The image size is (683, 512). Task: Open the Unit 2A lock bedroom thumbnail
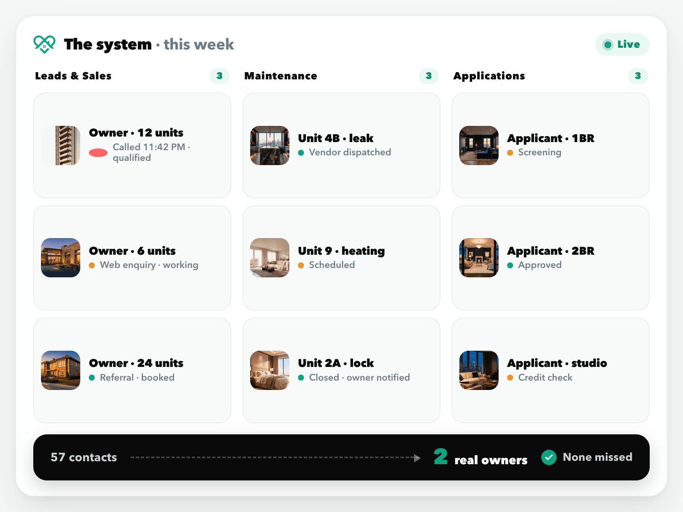(x=270, y=370)
